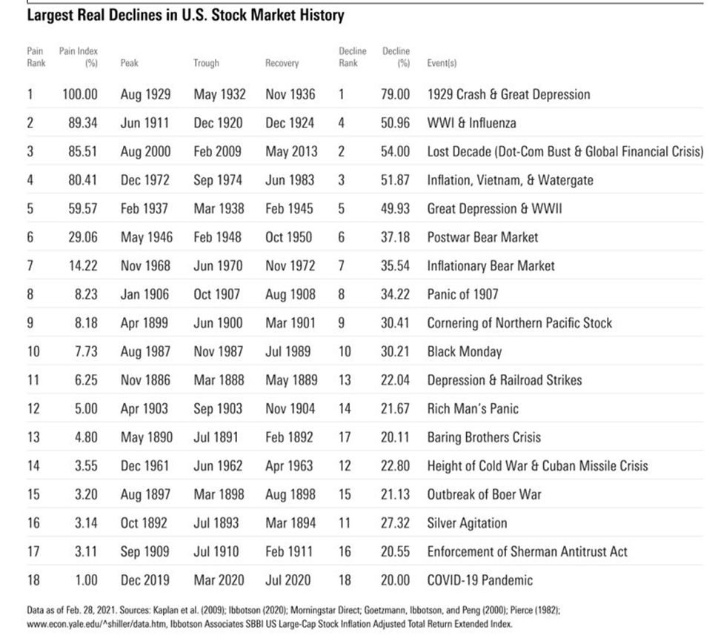Click the 'Aug 1929' peak date

[145, 94]
